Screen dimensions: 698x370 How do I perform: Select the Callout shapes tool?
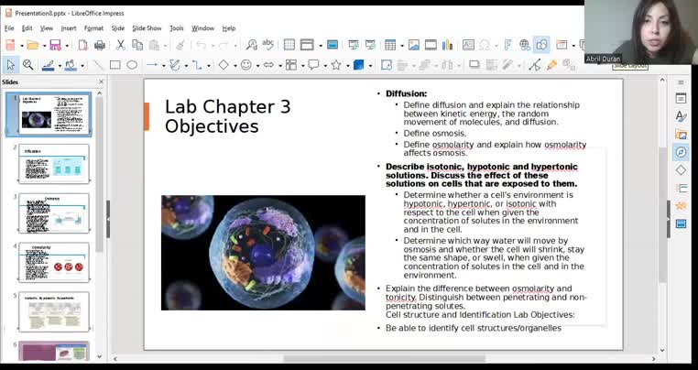click(x=314, y=65)
